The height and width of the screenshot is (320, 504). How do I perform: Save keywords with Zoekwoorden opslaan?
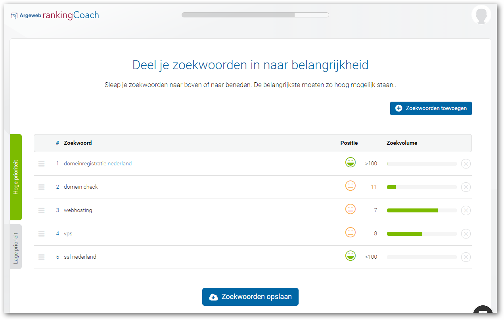tap(250, 297)
